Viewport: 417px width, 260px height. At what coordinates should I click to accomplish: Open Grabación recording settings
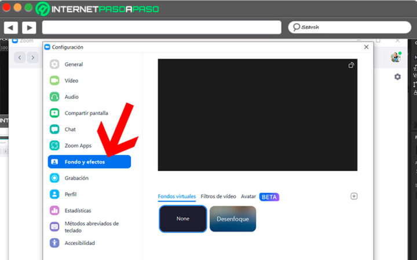click(76, 178)
